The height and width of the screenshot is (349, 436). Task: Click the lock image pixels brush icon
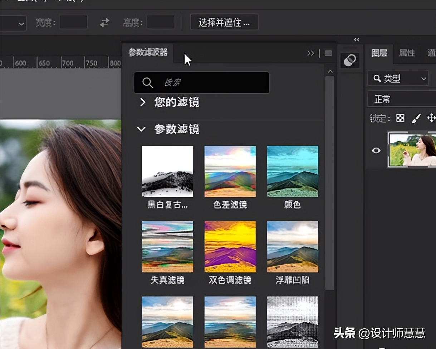[x=416, y=118]
